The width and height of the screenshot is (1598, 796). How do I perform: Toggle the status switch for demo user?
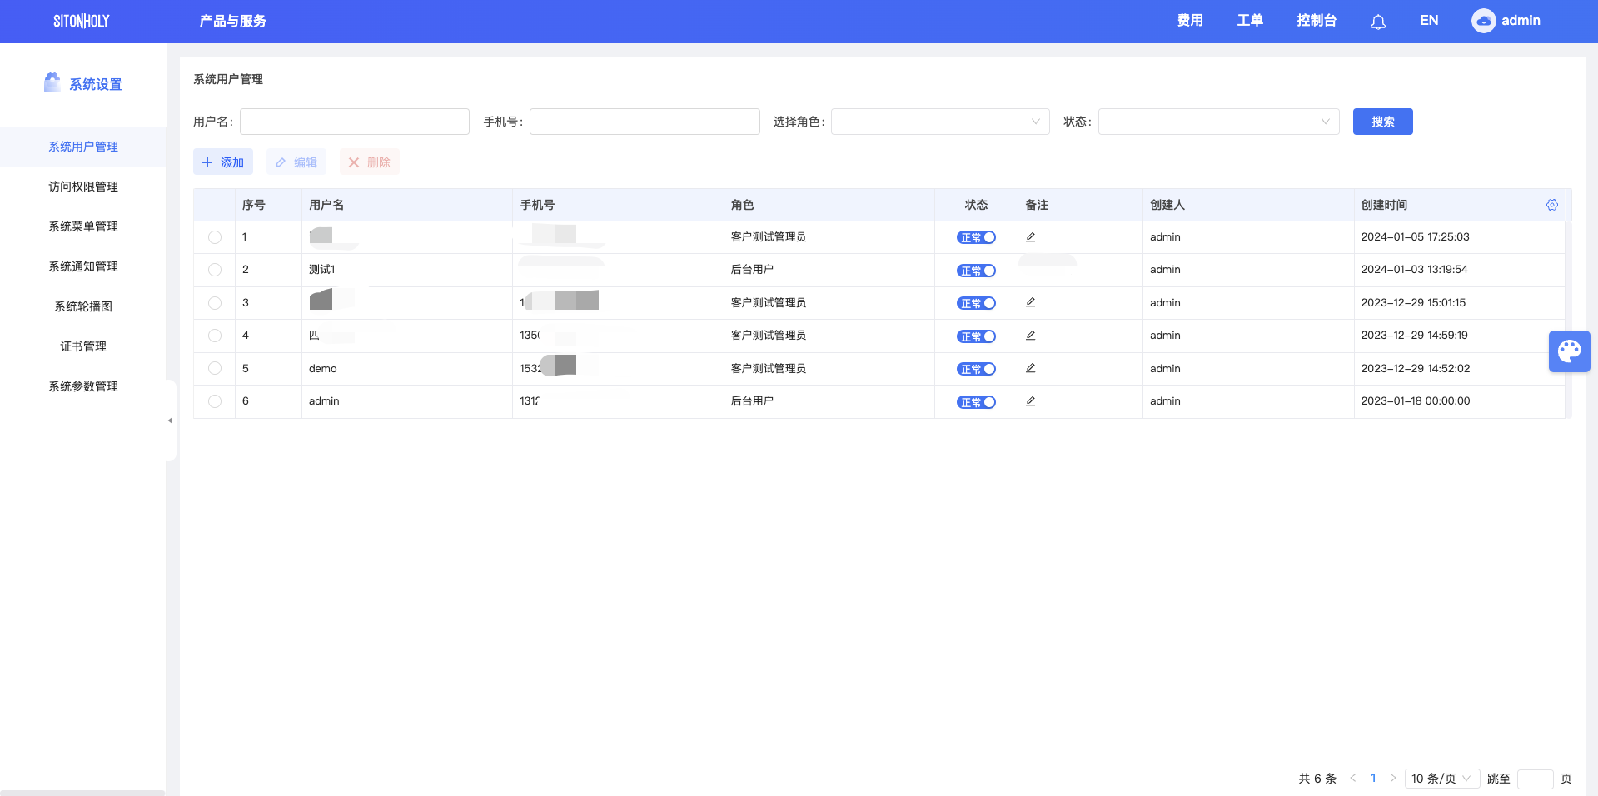point(976,369)
